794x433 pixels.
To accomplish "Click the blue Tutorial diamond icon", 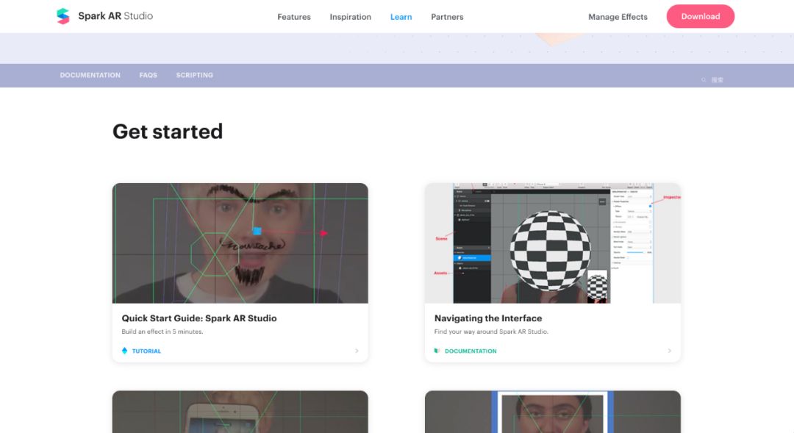I will pos(124,351).
